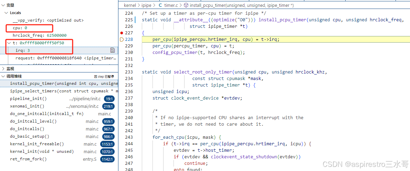The height and width of the screenshot is (171, 410).
Task: Select kernel_init(void * unused) stack frame
Action: click(59, 151)
